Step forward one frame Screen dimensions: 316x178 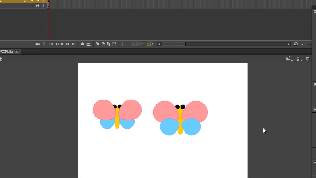click(x=68, y=44)
